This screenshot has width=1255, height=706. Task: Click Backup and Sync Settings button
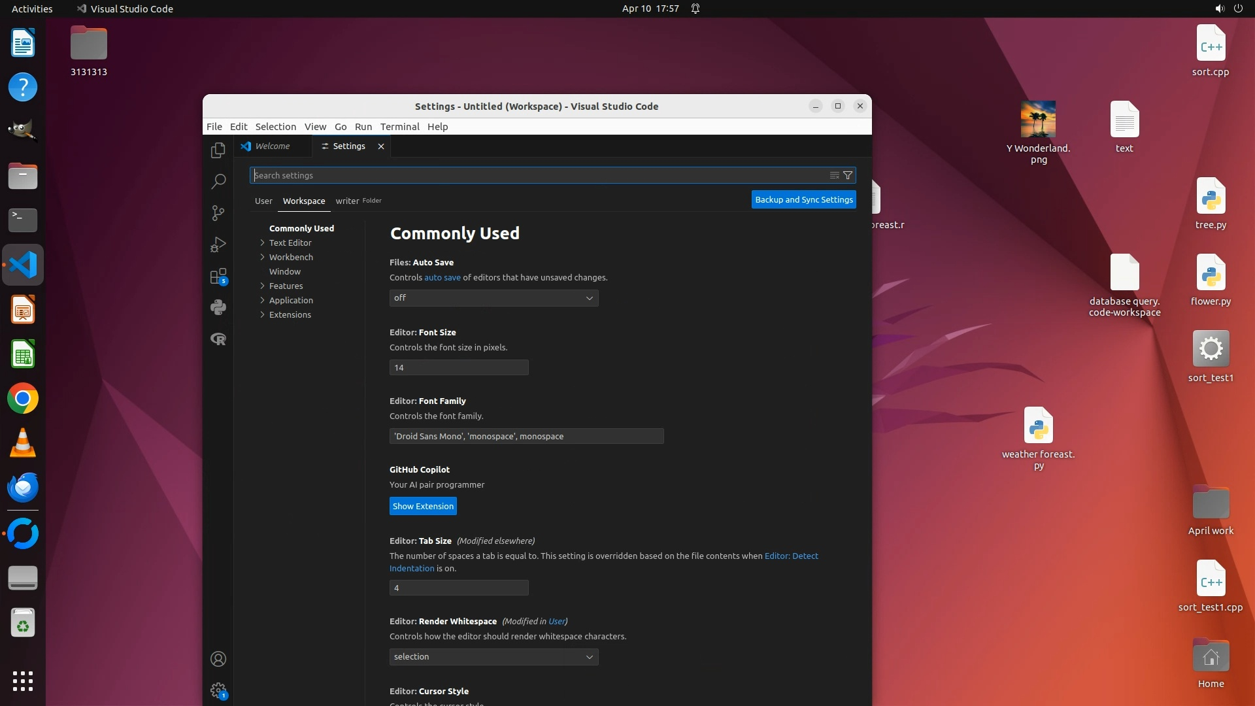click(803, 200)
